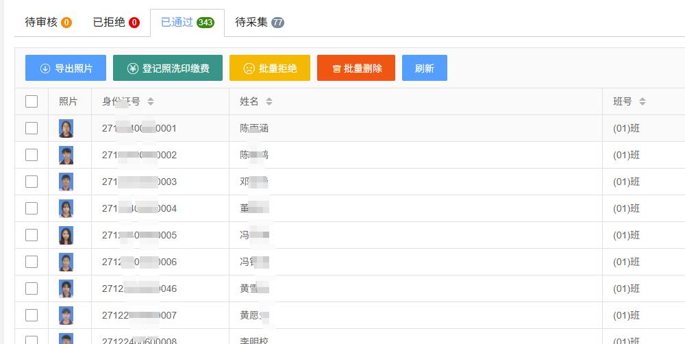Toggle the select-all checkbox in table header
Screen dimensions: 685x344
coord(32,101)
